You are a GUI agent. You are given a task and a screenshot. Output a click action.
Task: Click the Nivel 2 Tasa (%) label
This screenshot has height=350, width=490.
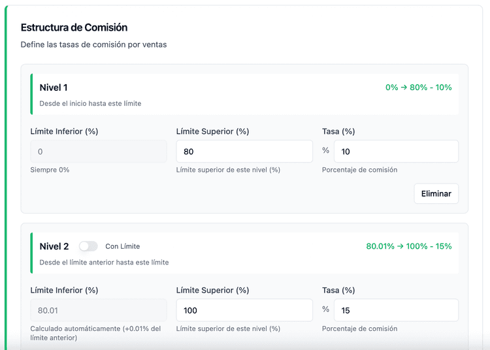tap(338, 290)
